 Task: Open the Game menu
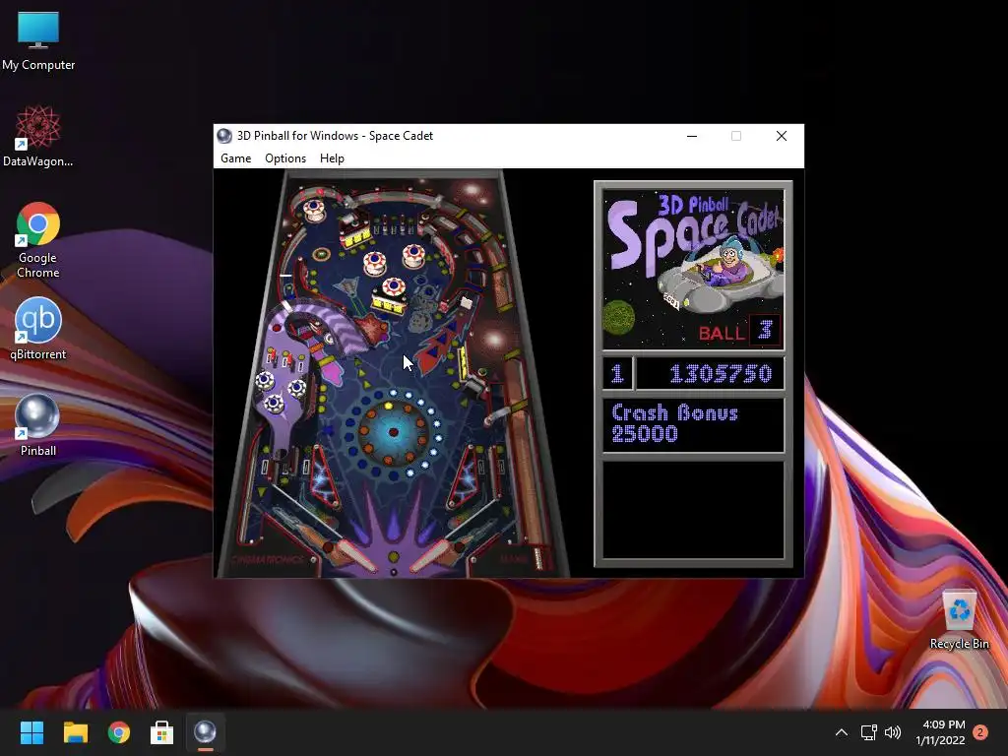pyautogui.click(x=235, y=158)
